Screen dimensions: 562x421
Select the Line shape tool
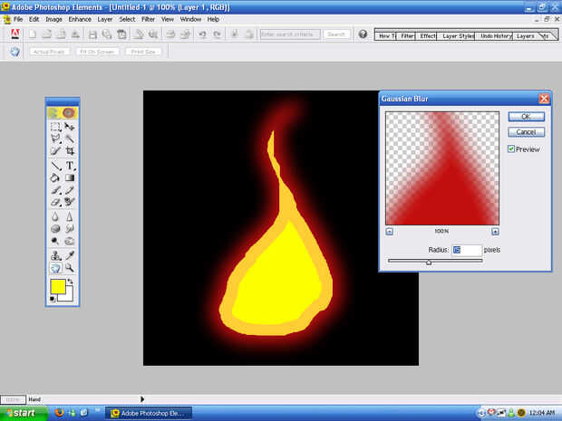[55, 166]
